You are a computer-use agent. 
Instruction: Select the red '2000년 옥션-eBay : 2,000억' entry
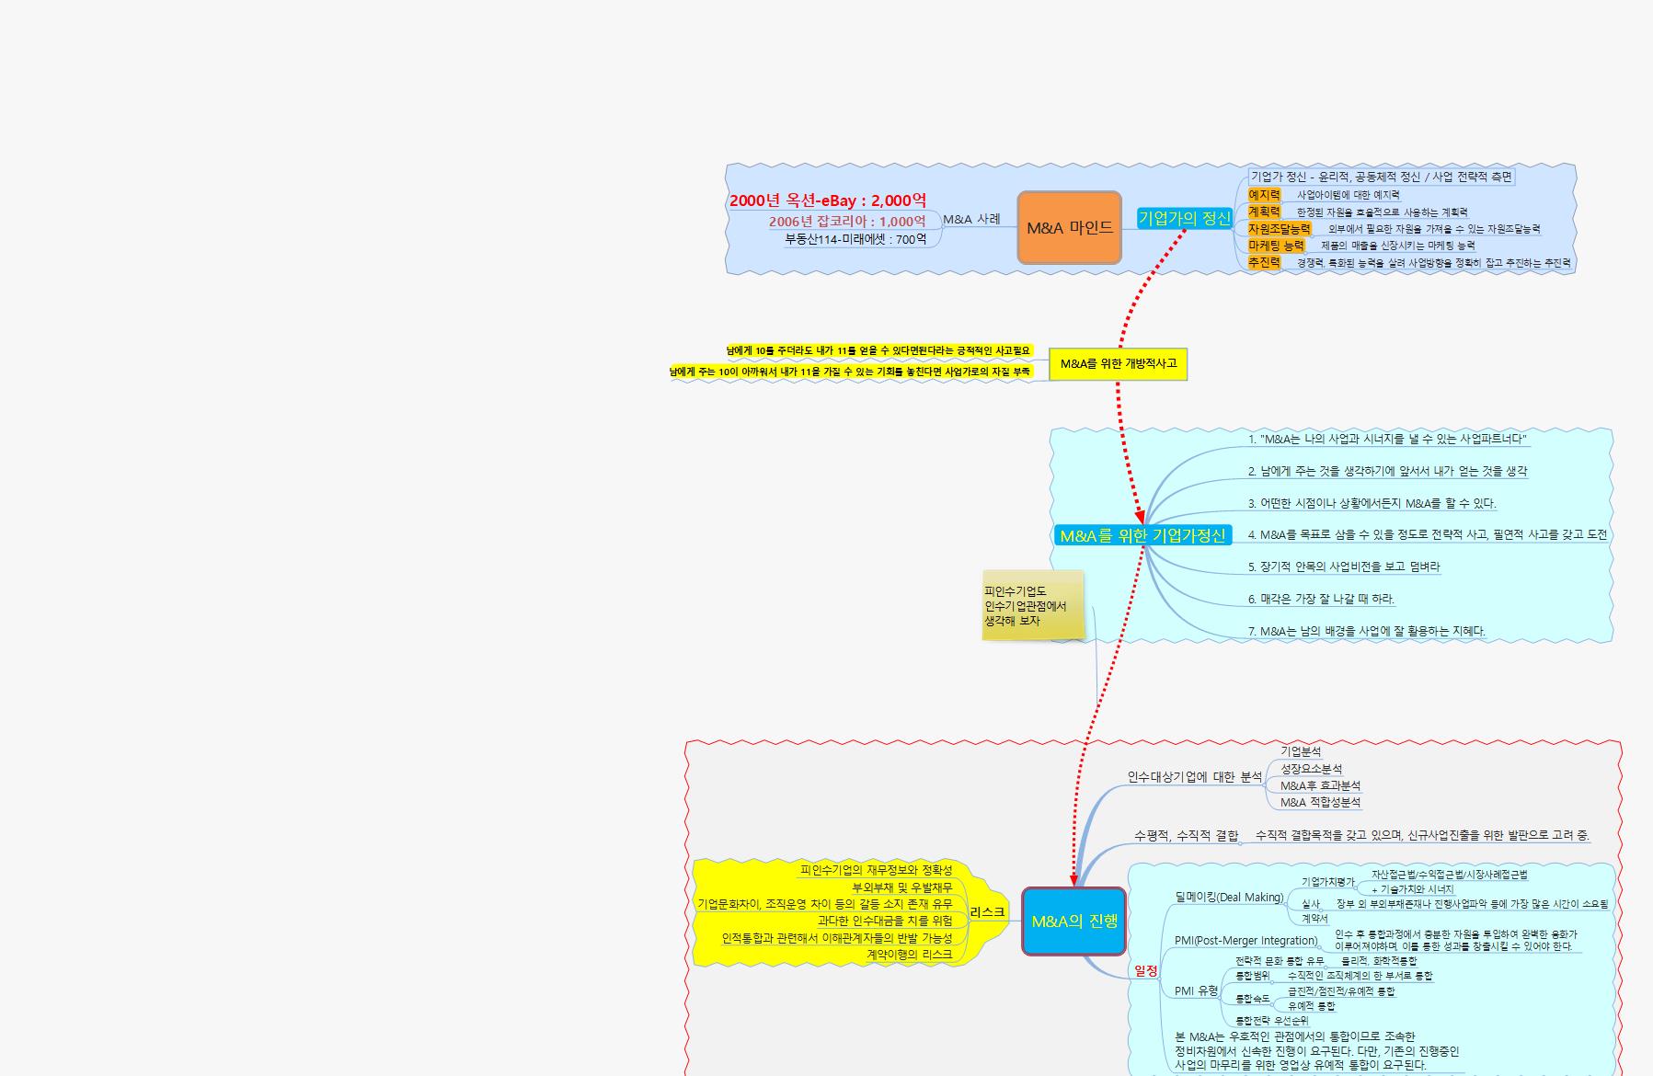click(827, 200)
